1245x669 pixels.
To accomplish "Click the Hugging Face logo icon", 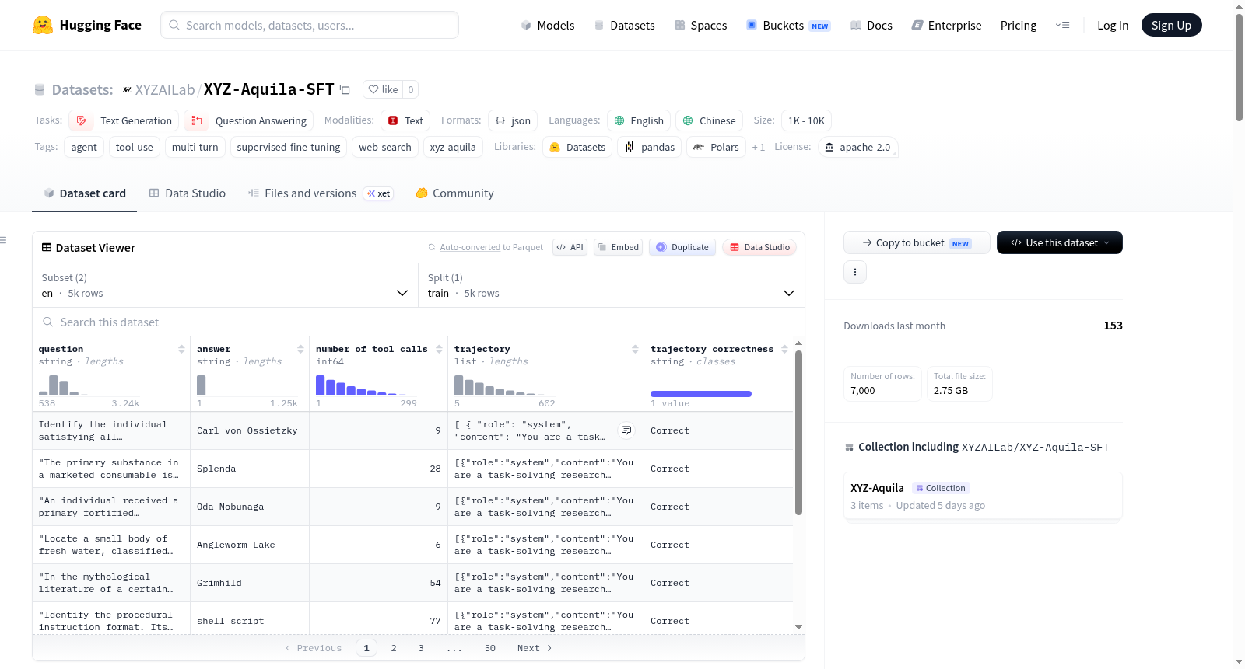I will pyautogui.click(x=43, y=25).
